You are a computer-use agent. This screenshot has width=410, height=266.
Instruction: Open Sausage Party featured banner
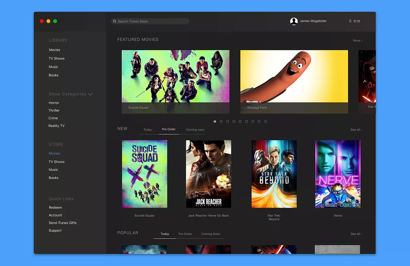[294, 82]
